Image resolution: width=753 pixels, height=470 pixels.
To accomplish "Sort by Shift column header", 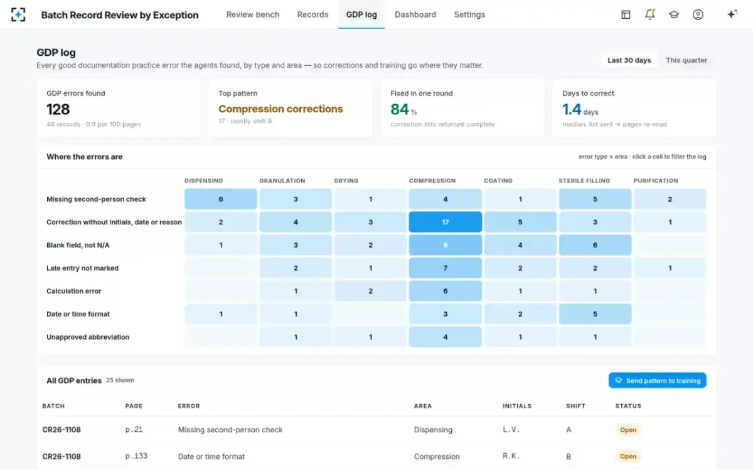I will [x=575, y=406].
